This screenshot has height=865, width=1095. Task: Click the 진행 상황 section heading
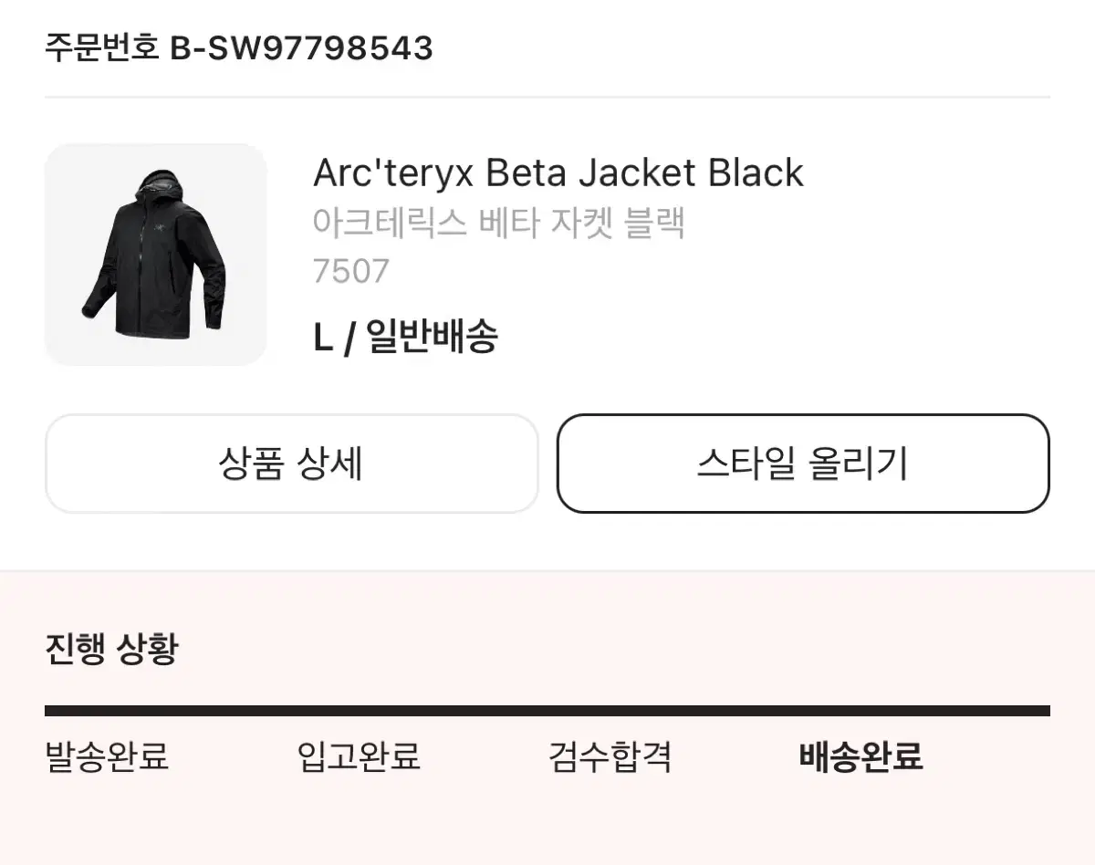click(111, 650)
